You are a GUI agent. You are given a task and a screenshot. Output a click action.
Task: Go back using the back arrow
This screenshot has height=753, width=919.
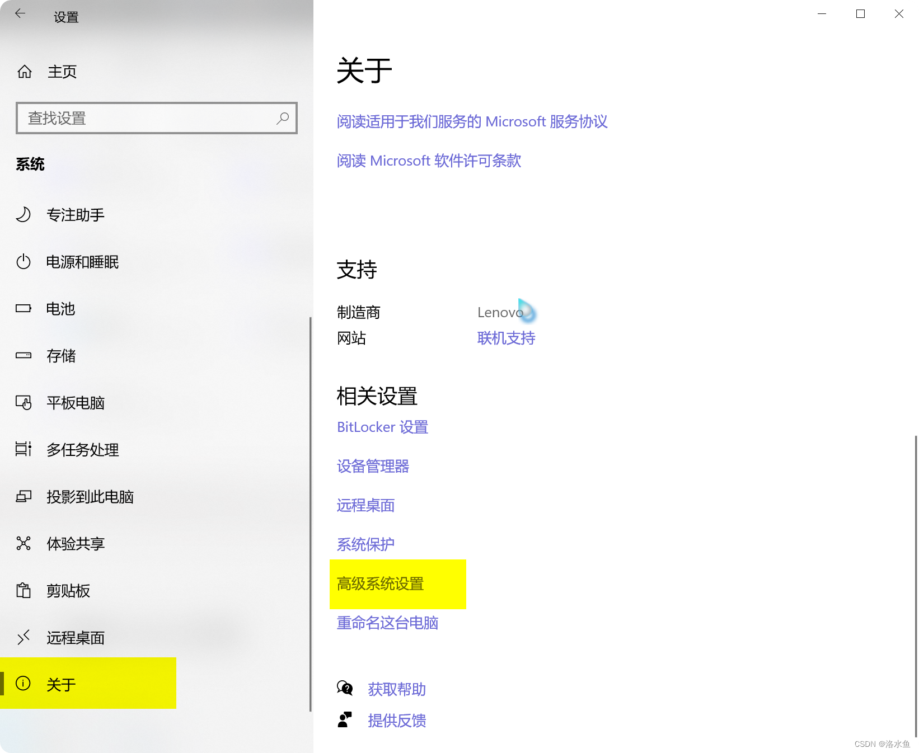[x=20, y=13]
